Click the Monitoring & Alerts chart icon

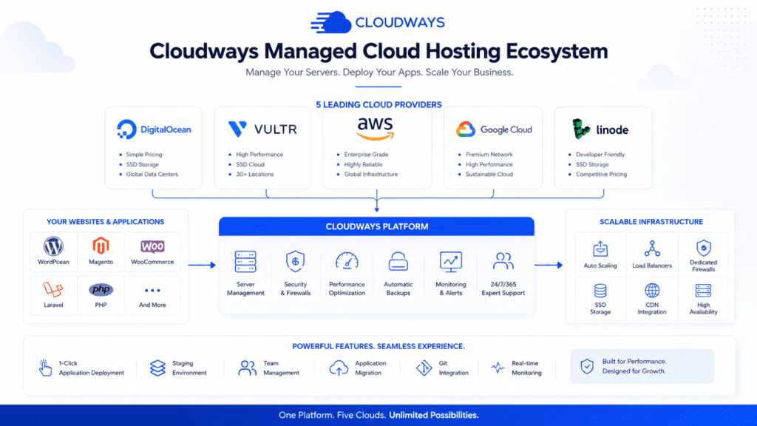[450, 262]
